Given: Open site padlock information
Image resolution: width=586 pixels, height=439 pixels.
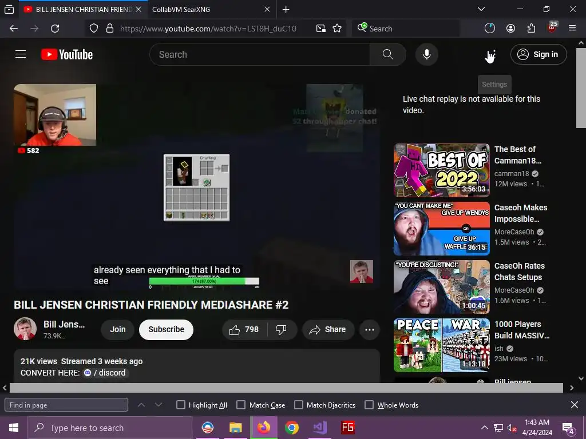Looking at the screenshot, I should 109,29.
